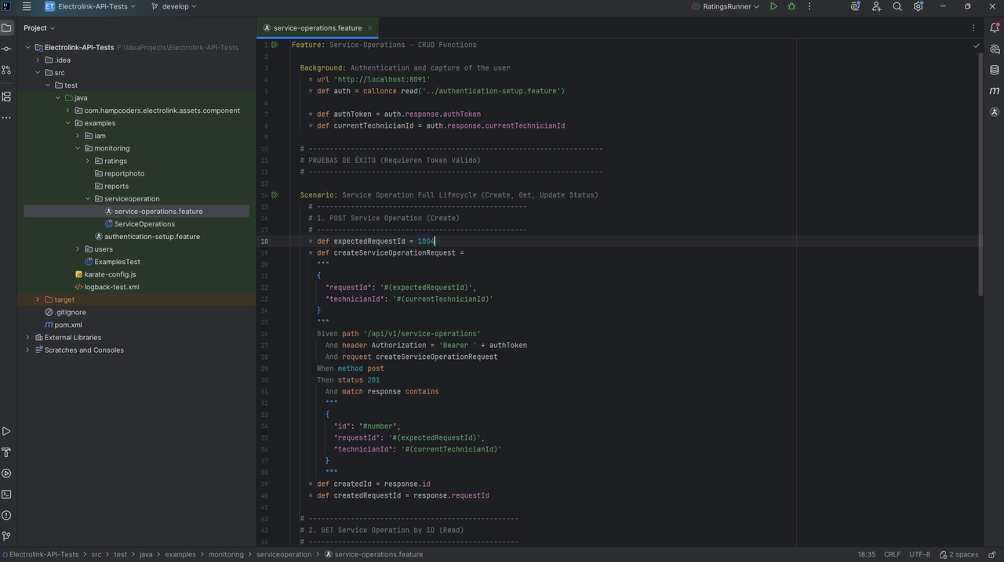Image resolution: width=1004 pixels, height=562 pixels.
Task: Expand the users package arrow
Action: coord(78,249)
